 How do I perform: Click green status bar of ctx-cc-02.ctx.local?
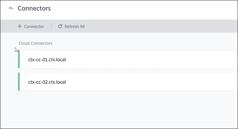(x=19, y=82)
